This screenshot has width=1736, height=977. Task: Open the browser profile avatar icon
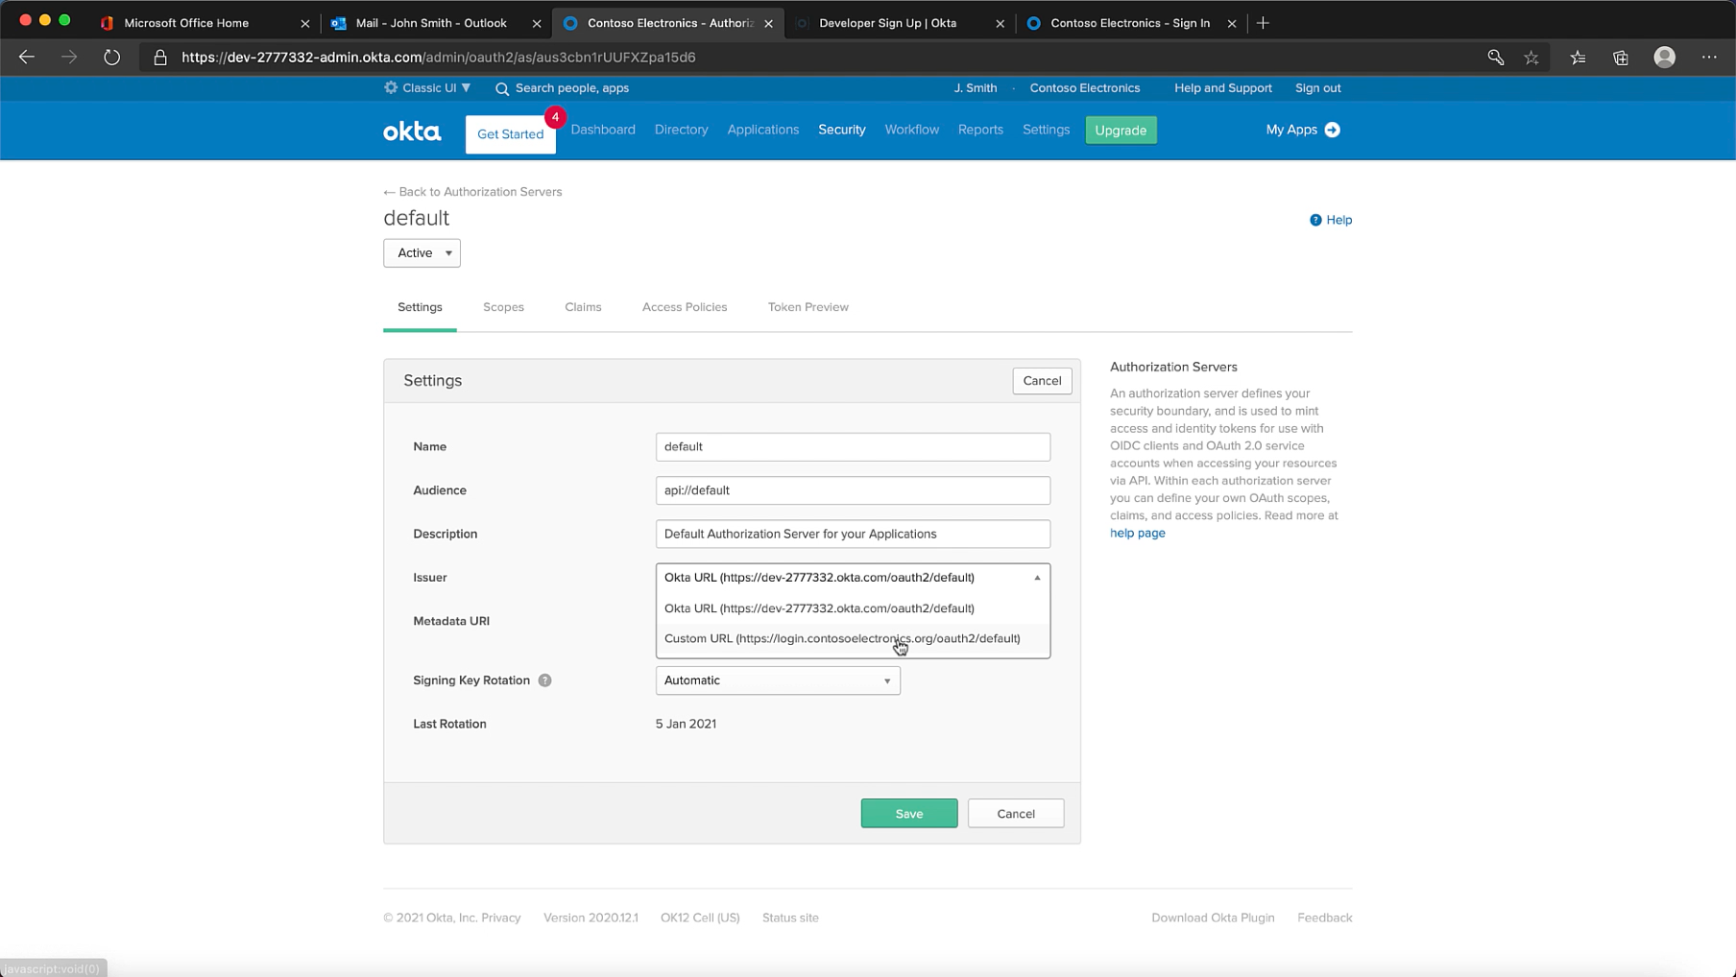tap(1665, 58)
